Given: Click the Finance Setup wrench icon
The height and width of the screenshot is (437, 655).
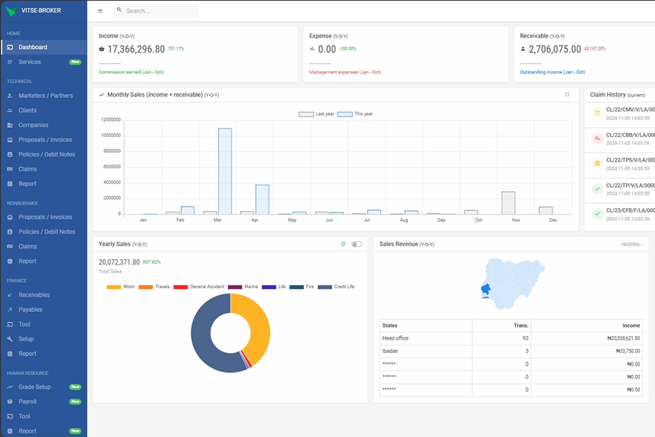Looking at the screenshot, I should click(10, 339).
